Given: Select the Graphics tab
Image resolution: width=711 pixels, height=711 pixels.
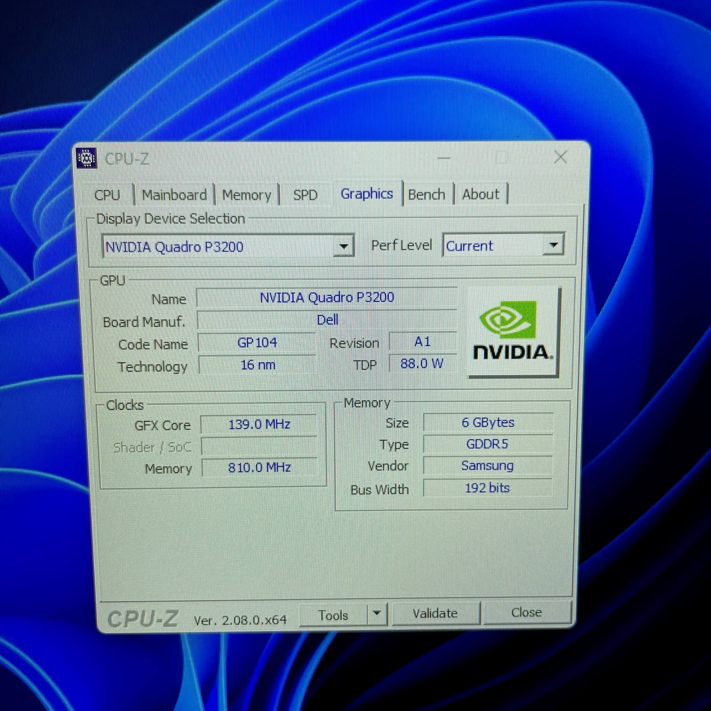Looking at the screenshot, I should pyautogui.click(x=367, y=194).
